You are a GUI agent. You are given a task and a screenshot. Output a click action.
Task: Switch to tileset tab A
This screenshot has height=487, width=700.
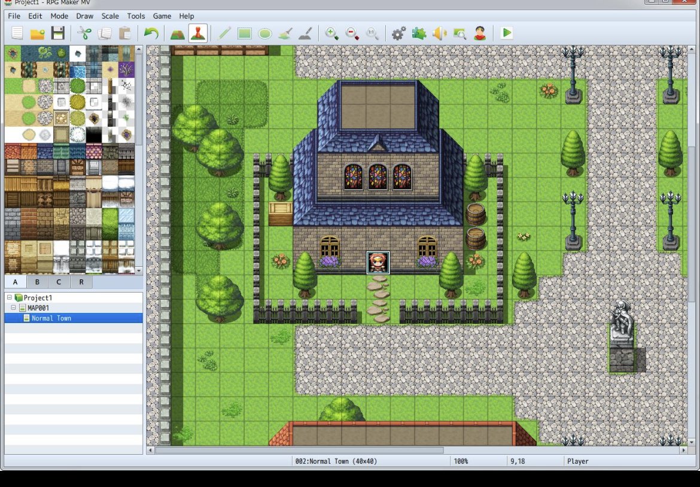click(x=15, y=282)
